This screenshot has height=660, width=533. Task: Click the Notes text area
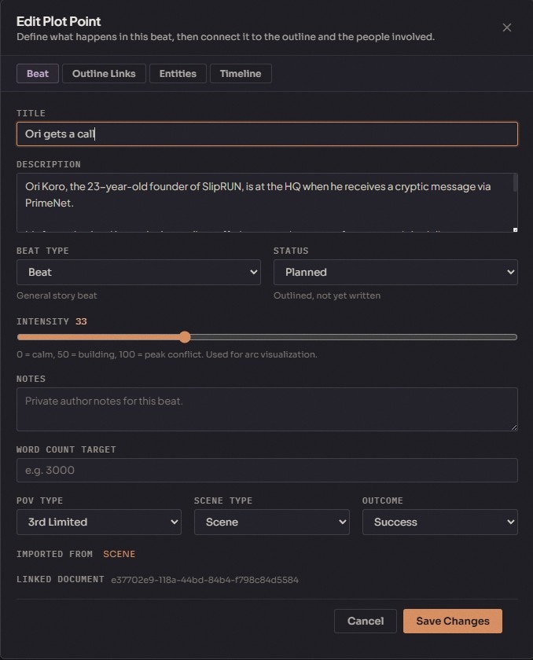point(266,409)
